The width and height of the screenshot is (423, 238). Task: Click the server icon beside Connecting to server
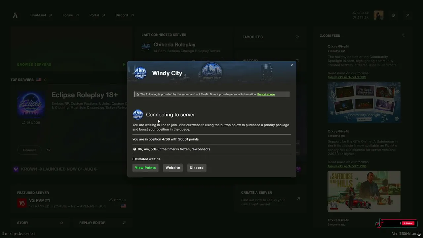(138, 115)
